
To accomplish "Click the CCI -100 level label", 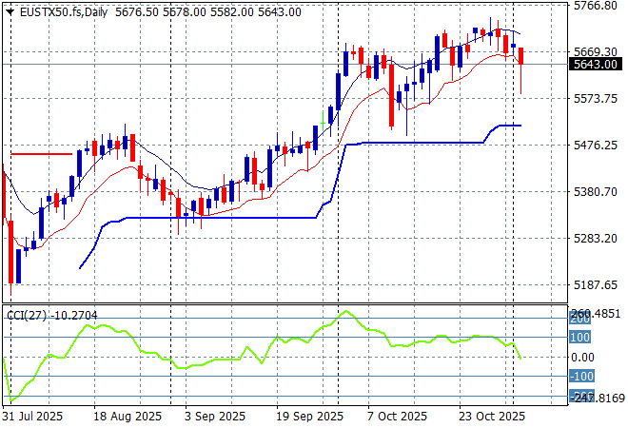I will pyautogui.click(x=580, y=378).
